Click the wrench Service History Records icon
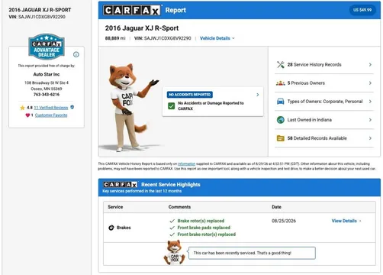The image size is (383, 275). click(281, 65)
